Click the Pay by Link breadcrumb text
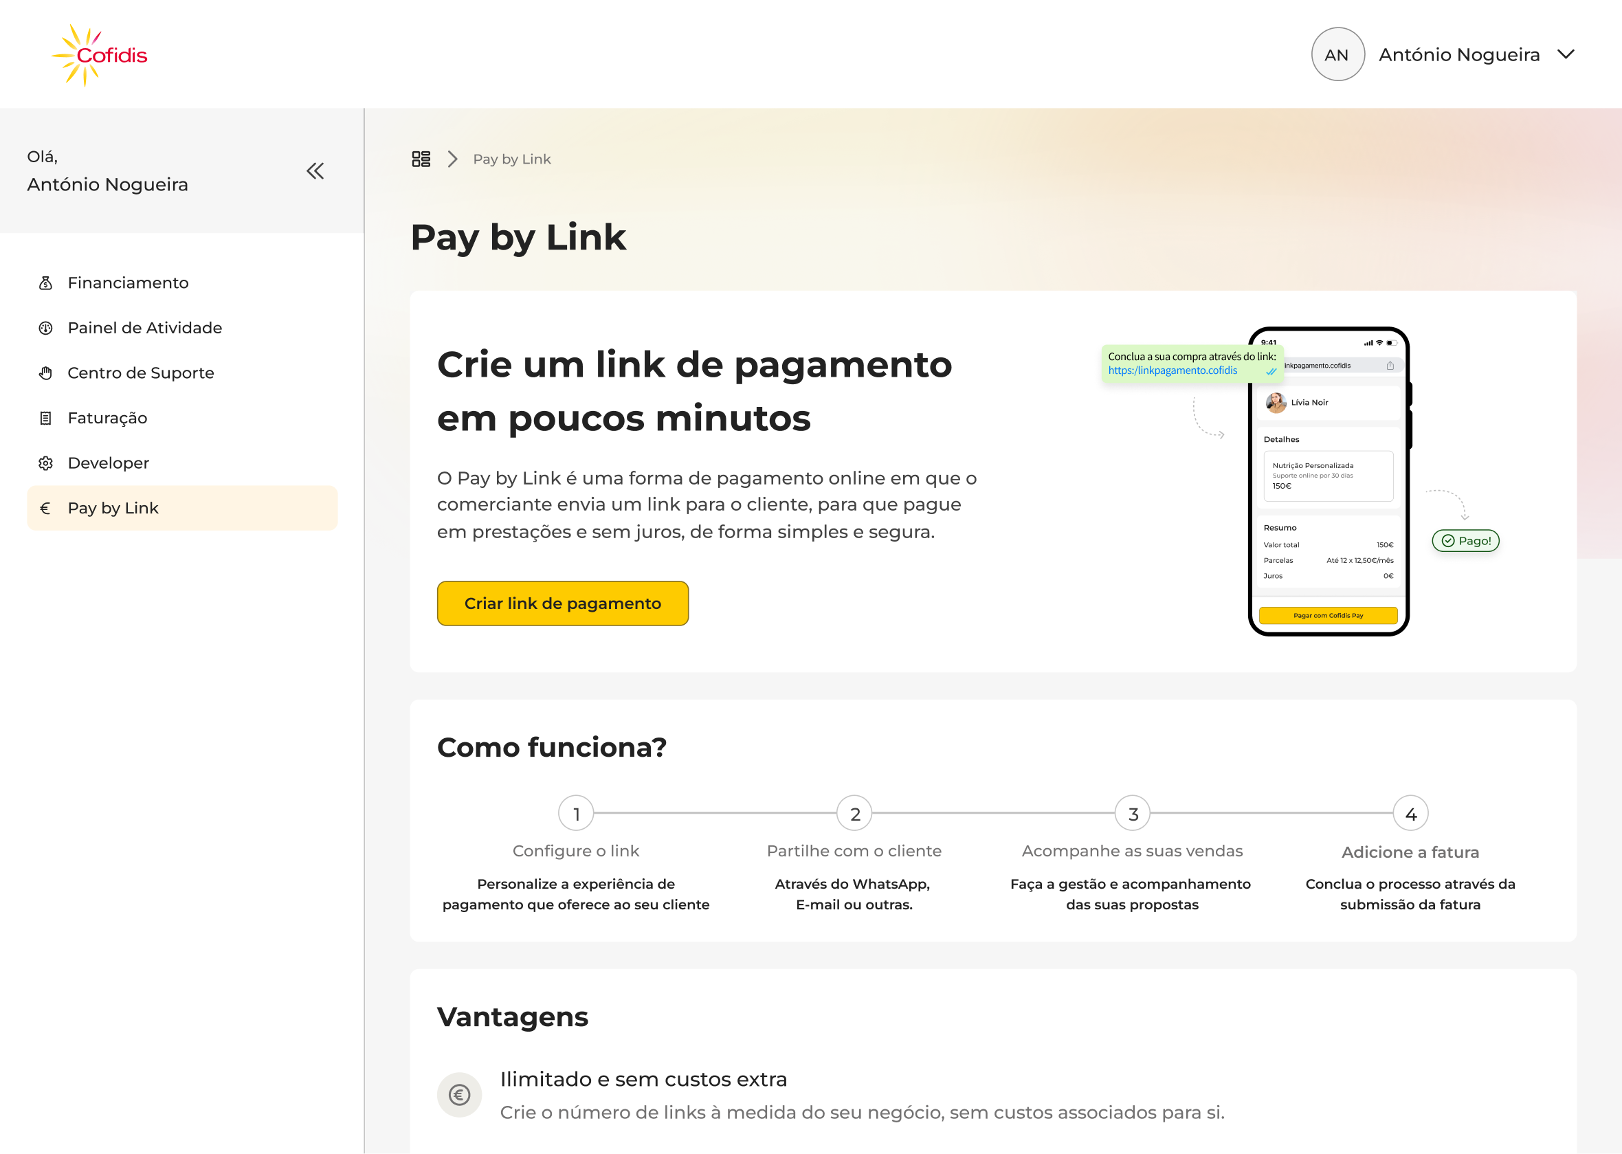This screenshot has width=1622, height=1154. point(511,159)
